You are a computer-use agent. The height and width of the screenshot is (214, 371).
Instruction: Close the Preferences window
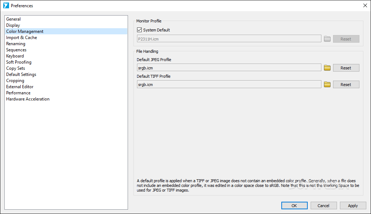(365, 5)
